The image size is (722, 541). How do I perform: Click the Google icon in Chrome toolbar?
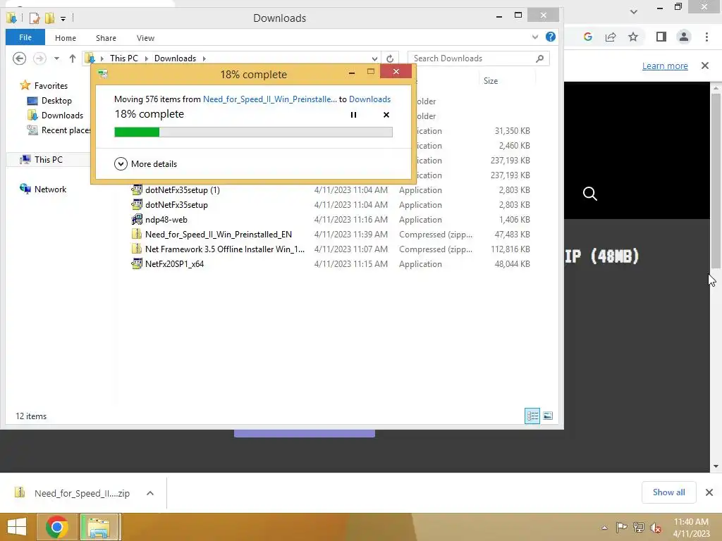point(587,37)
